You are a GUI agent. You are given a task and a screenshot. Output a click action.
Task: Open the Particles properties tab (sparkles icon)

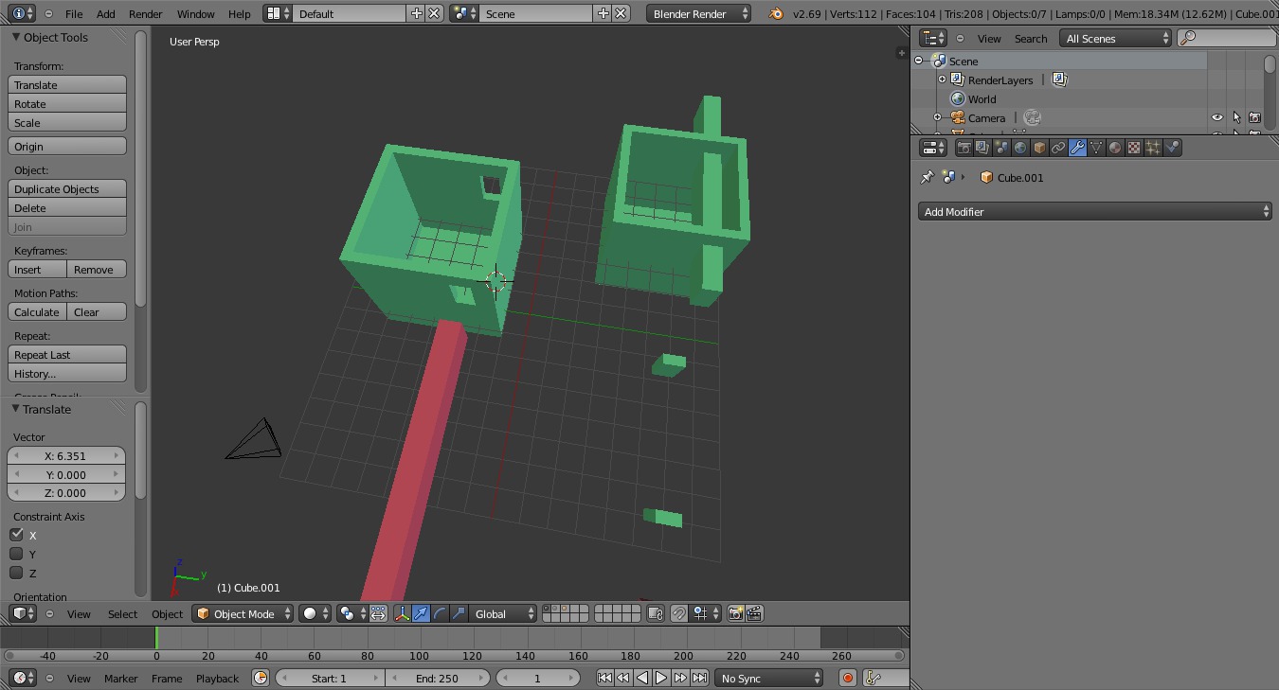[x=1153, y=148]
